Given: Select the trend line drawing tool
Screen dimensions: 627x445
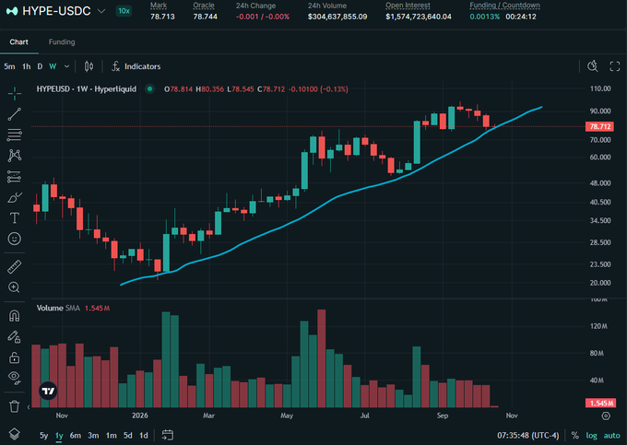Looking at the screenshot, I should (x=15, y=114).
